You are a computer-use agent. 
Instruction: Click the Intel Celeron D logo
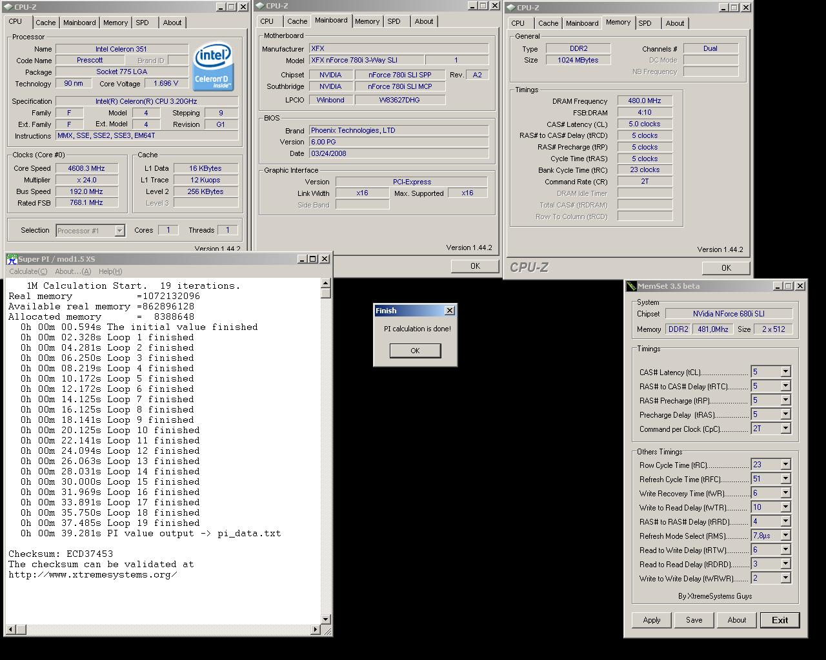tap(214, 67)
